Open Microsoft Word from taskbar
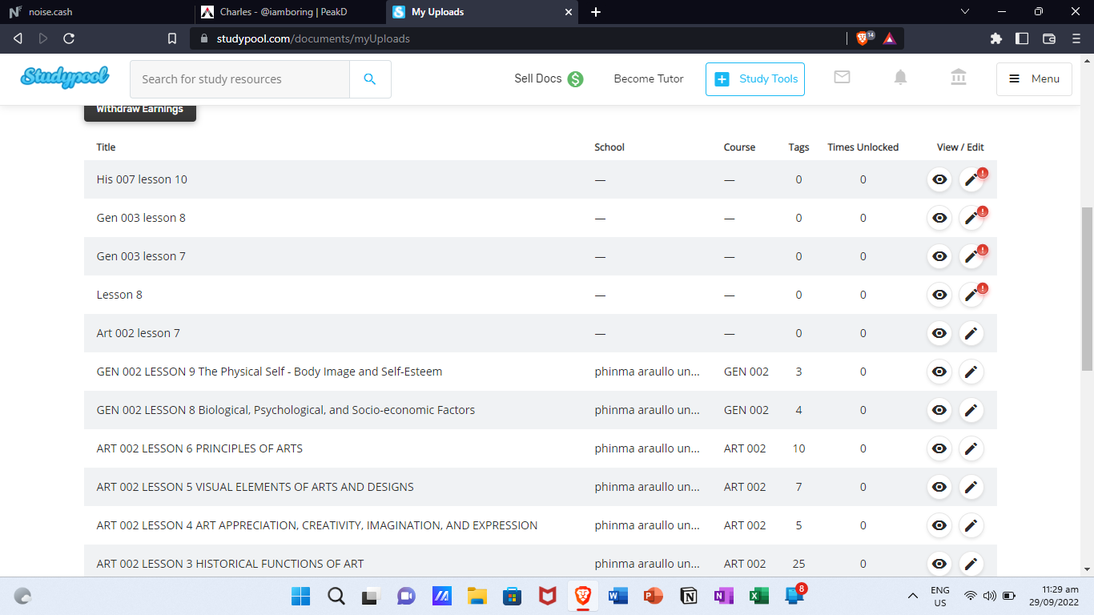1094x615 pixels. point(618,596)
